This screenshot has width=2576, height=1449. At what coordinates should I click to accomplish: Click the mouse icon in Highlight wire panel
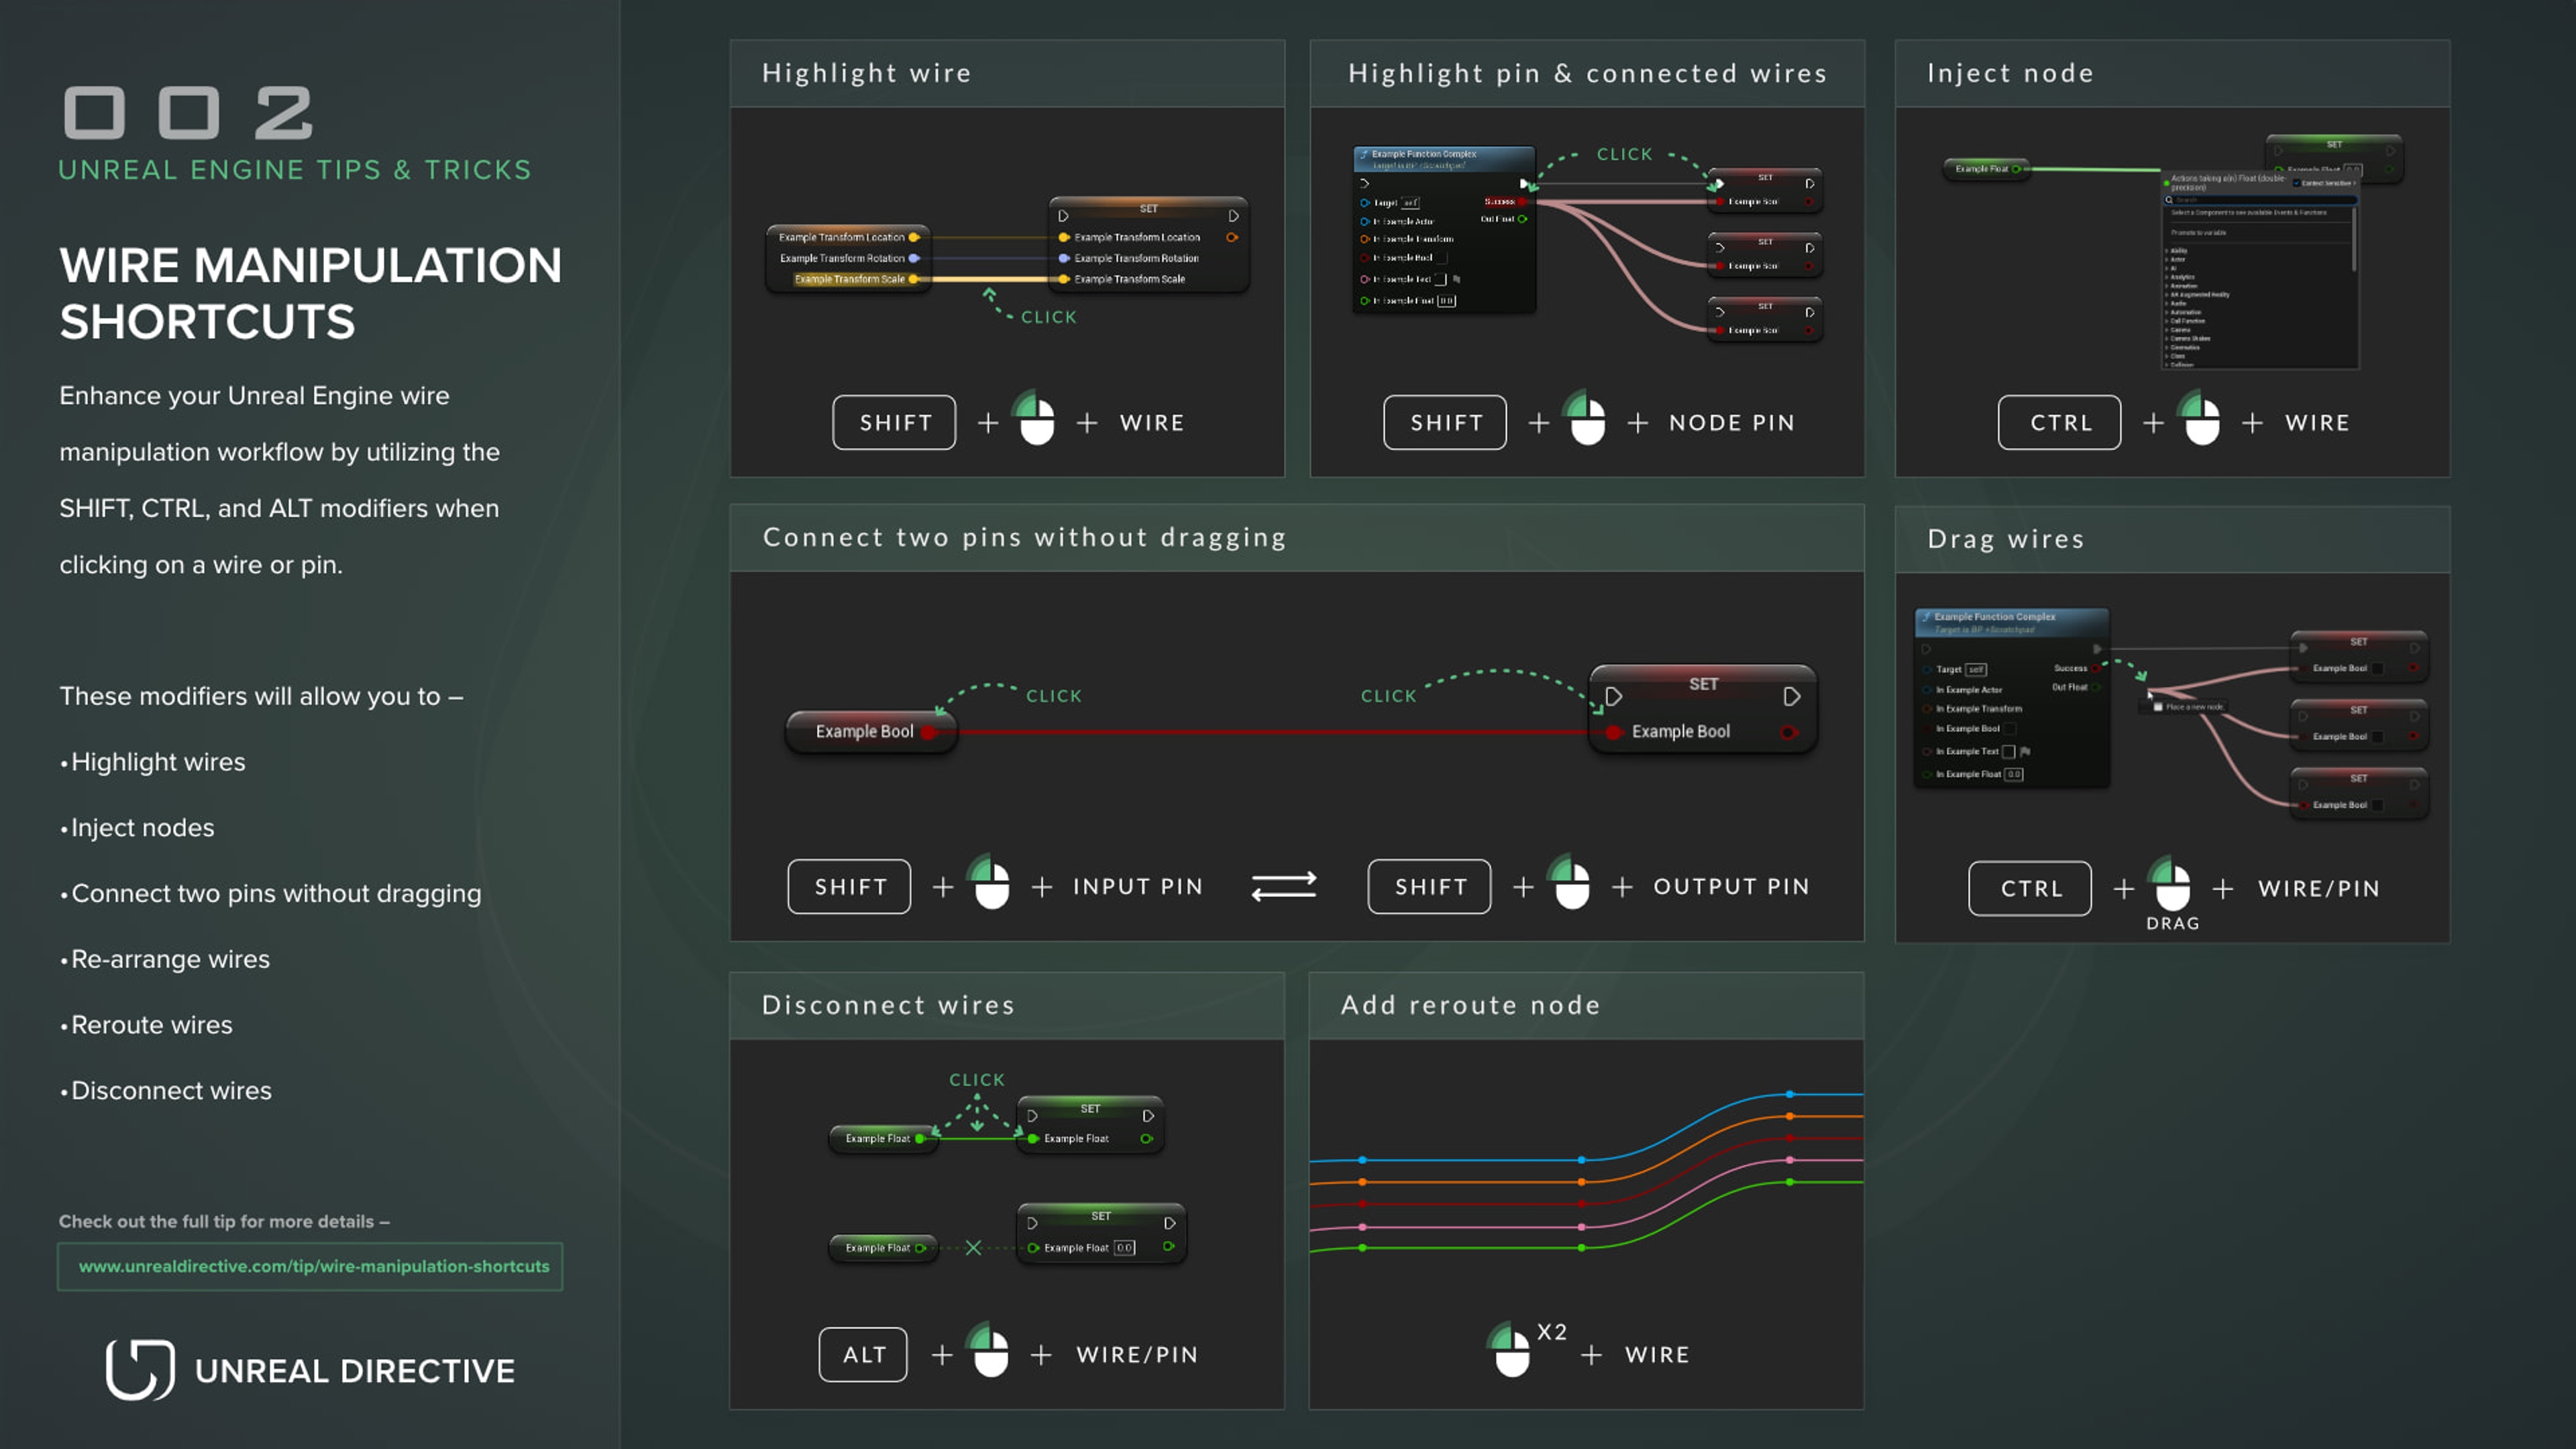point(1036,422)
